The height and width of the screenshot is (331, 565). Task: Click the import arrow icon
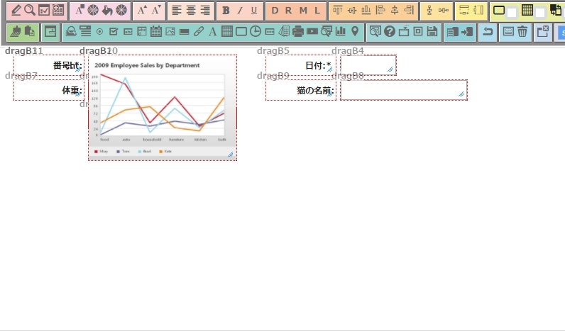[467, 32]
